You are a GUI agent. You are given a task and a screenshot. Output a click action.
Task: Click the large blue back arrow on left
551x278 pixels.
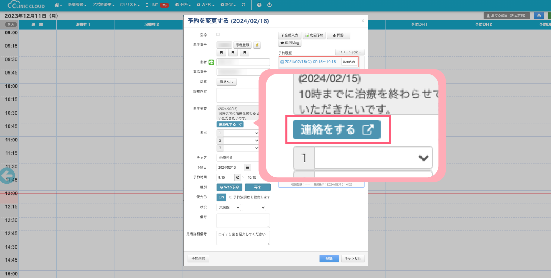point(7,175)
